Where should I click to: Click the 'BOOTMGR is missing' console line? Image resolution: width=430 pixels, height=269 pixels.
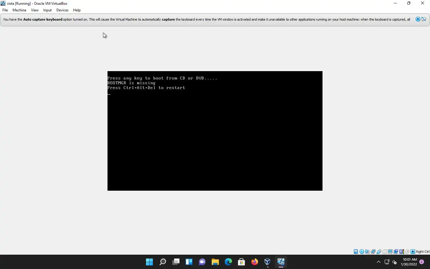tap(131, 83)
